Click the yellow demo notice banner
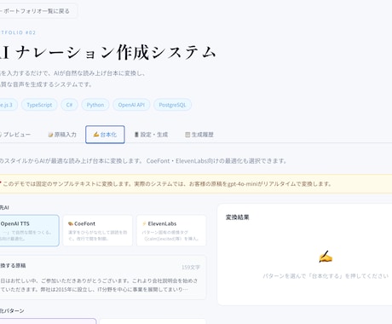Viewport: 392px width, 324px height. (196, 184)
